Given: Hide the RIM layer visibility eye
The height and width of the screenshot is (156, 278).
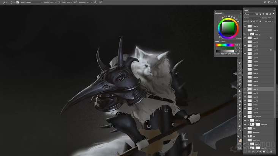Looking at the screenshot, I should (x=245, y=136).
